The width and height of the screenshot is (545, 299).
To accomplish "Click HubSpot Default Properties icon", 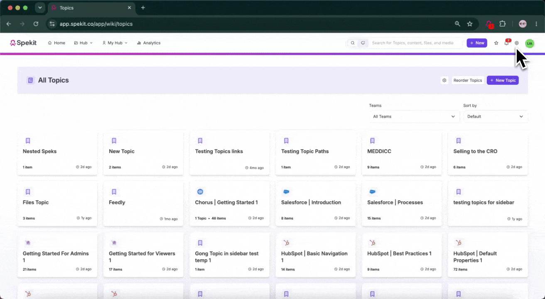I will point(459,243).
